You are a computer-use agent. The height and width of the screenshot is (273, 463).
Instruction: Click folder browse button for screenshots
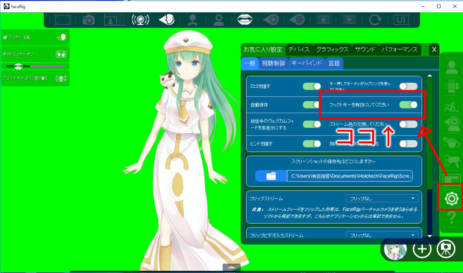[271, 176]
